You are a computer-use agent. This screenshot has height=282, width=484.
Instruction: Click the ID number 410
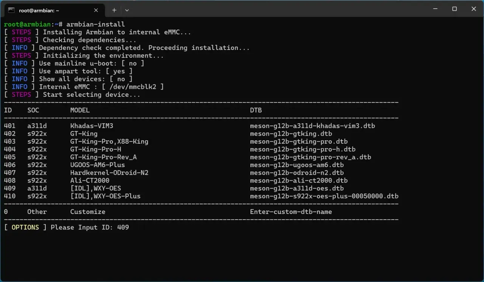[x=10, y=196]
